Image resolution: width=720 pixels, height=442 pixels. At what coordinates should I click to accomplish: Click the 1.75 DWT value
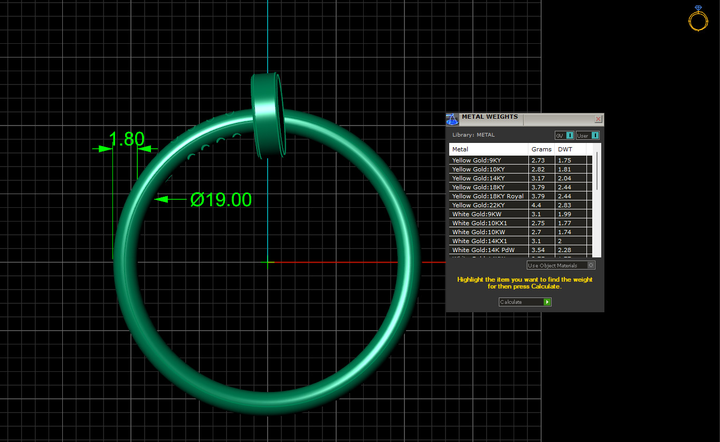[564, 160]
